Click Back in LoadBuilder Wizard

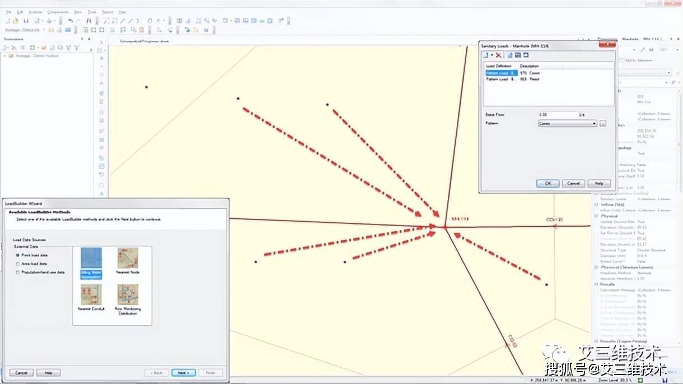tap(157, 373)
